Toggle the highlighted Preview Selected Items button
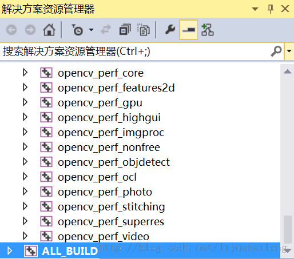This screenshot has width=294, height=259. (188, 30)
